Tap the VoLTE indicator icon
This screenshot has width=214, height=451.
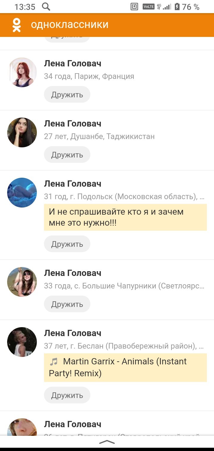[x=148, y=7]
